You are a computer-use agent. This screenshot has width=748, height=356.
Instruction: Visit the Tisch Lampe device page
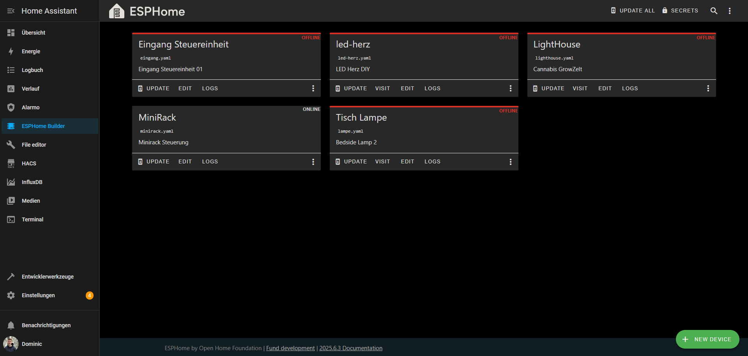click(x=383, y=161)
